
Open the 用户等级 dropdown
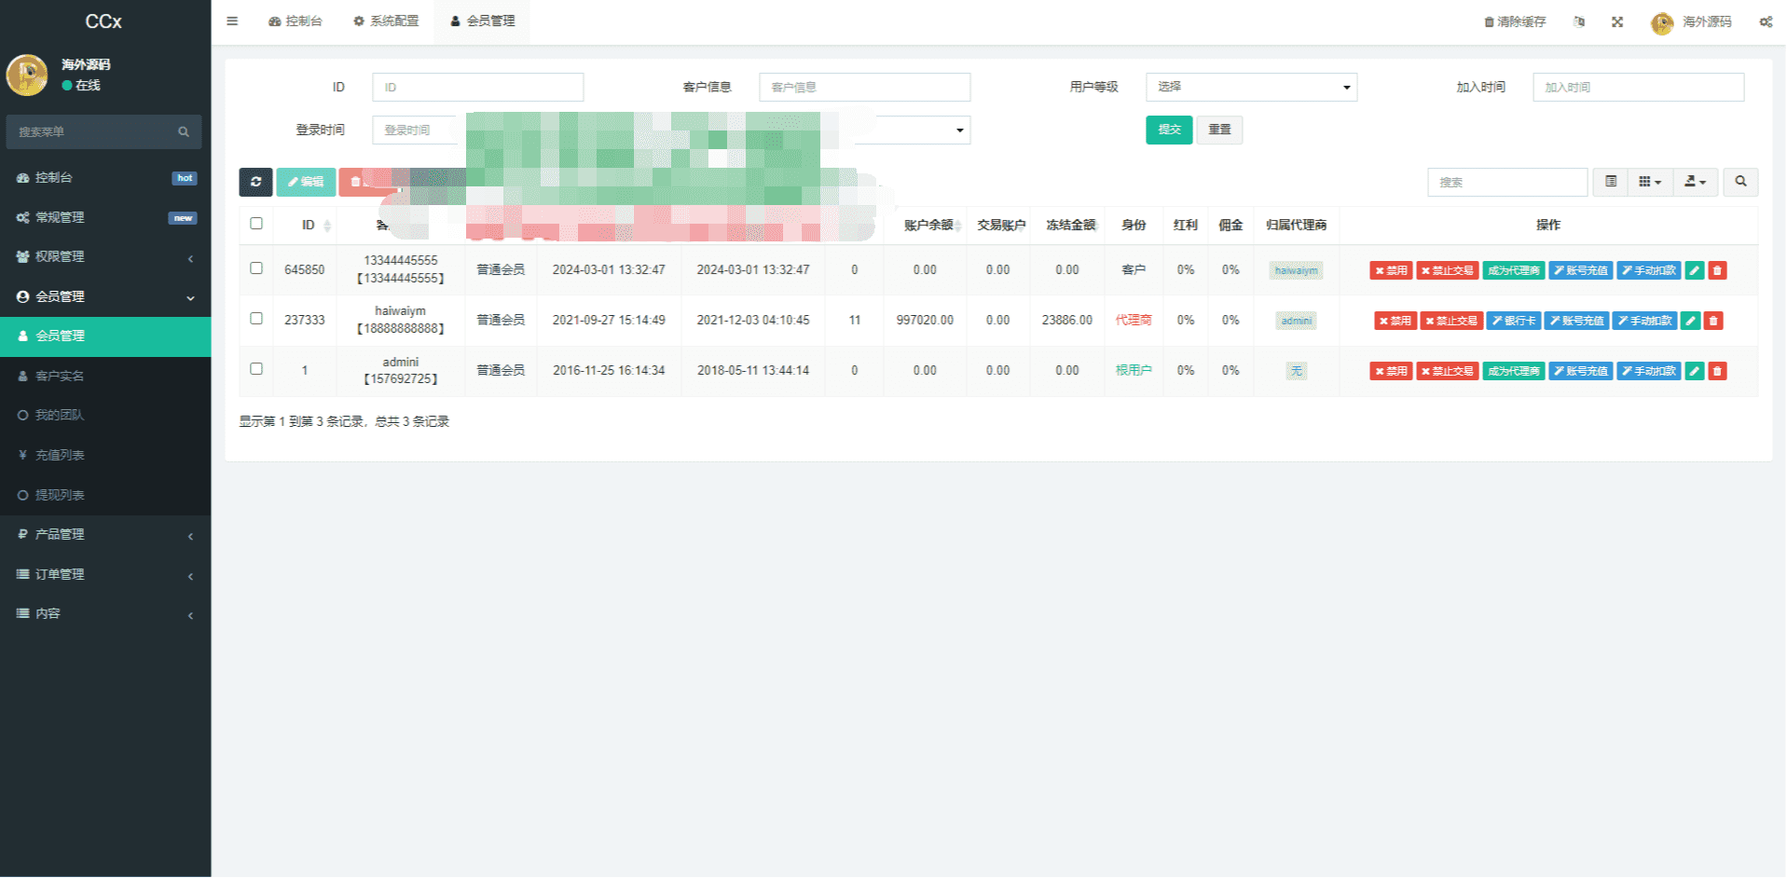(1251, 87)
